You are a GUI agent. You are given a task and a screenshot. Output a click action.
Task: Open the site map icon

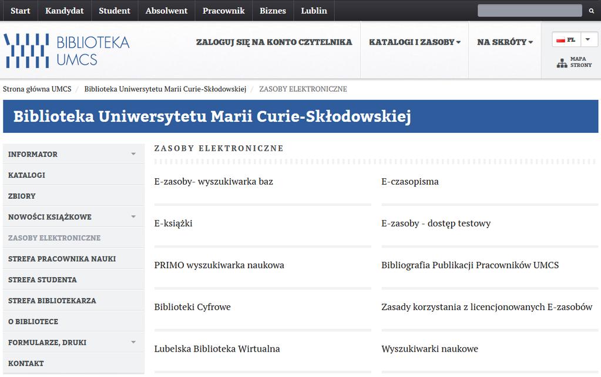point(562,62)
